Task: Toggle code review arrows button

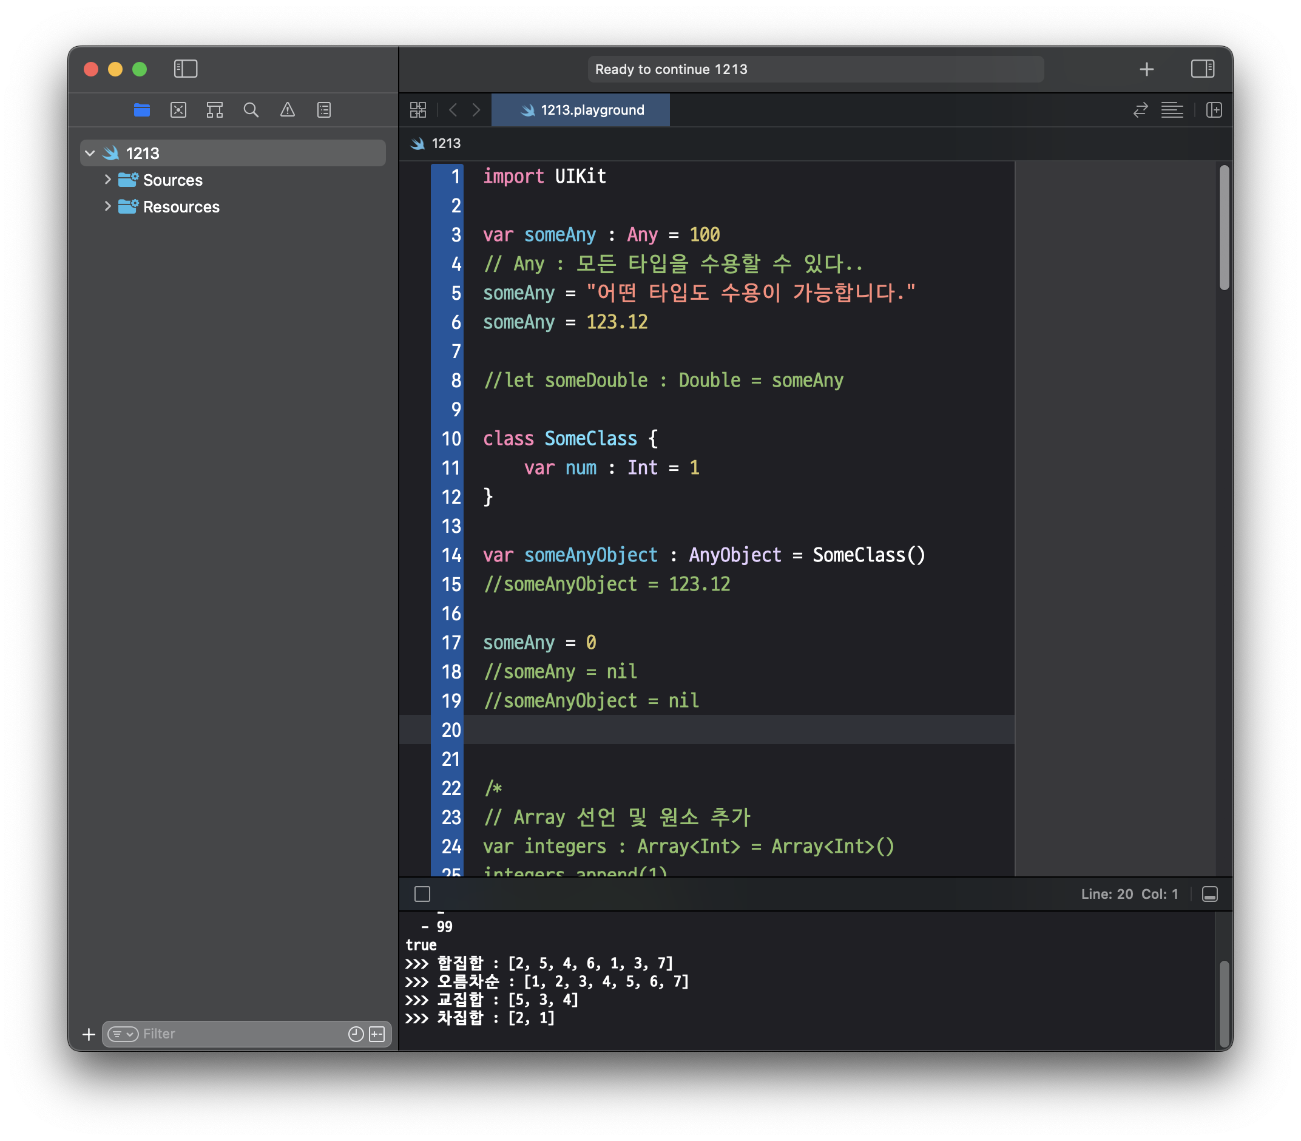Action: [1140, 110]
